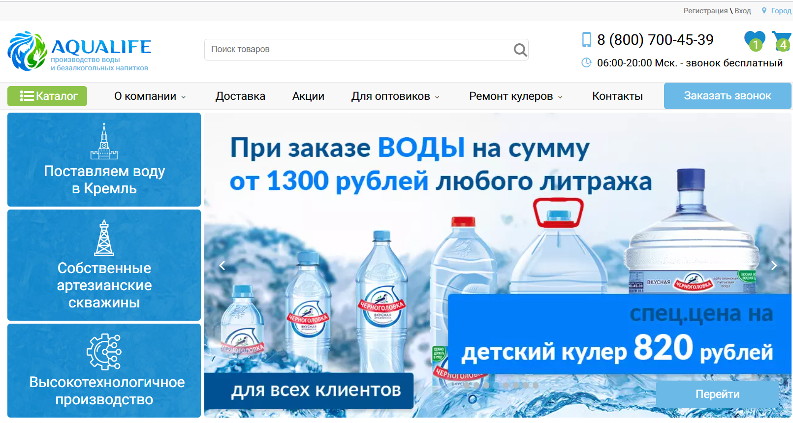Select the last banner carousel dot
The image size is (793, 423).
536,385
